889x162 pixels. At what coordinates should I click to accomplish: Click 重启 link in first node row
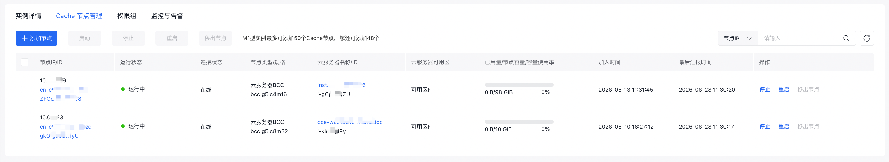(784, 89)
